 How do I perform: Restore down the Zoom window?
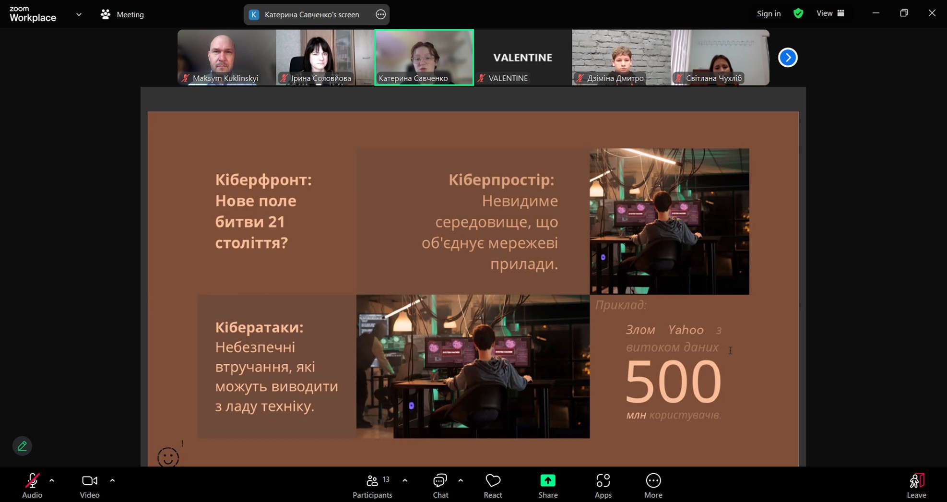coord(904,13)
